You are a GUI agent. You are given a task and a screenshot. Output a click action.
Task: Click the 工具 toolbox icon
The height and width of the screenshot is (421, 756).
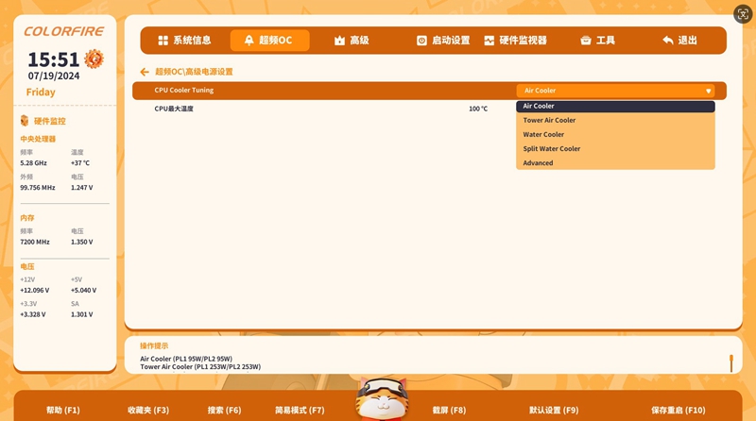click(x=586, y=41)
